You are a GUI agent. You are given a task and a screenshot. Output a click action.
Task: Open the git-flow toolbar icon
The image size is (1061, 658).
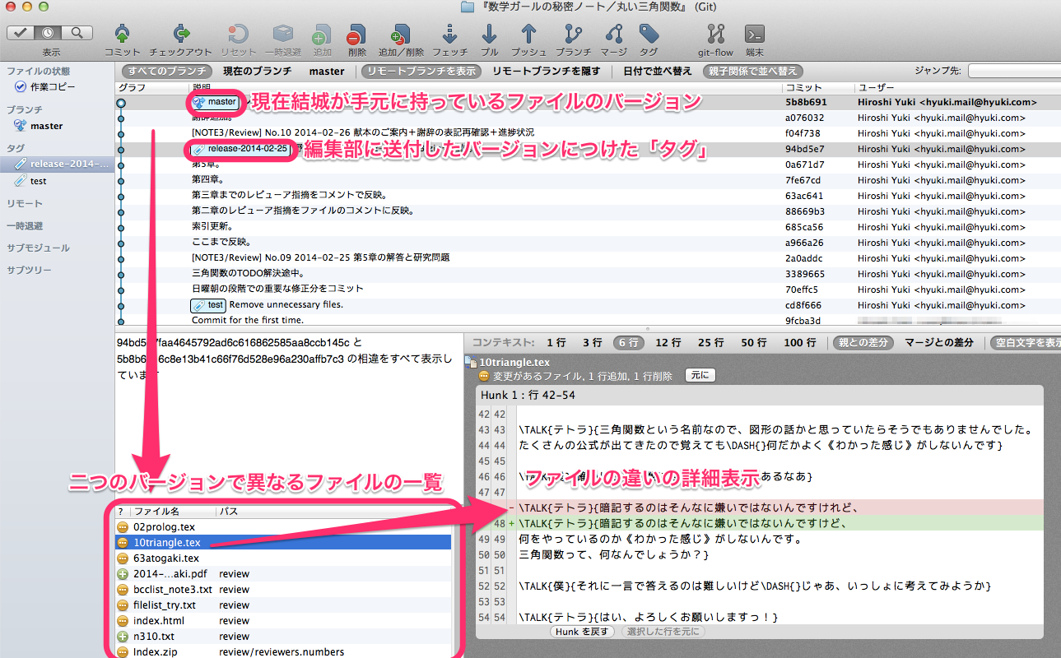pyautogui.click(x=715, y=35)
